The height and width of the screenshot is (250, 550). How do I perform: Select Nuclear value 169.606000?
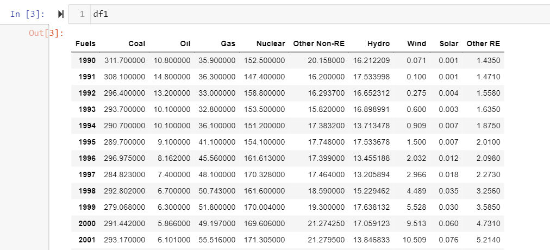265,223
